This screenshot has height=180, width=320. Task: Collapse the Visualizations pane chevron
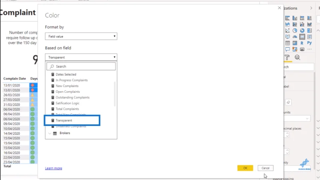coord(311,8)
